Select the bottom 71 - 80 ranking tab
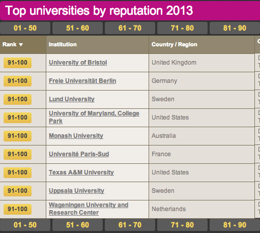 point(182,225)
